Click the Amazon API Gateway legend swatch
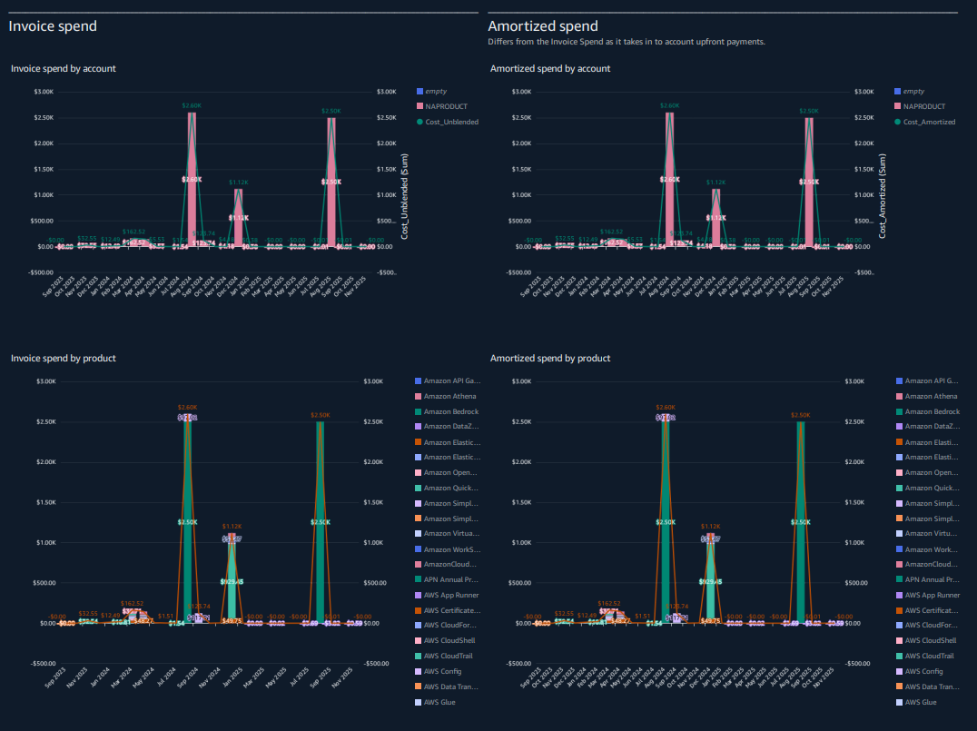This screenshot has height=731, width=977. 417,380
